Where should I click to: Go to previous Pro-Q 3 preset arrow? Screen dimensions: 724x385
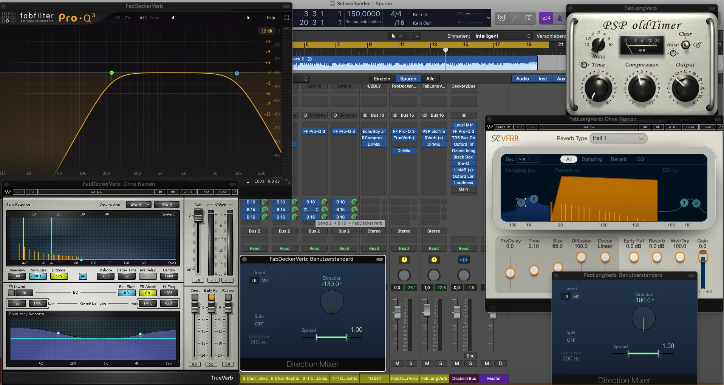pyautogui.click(x=173, y=18)
